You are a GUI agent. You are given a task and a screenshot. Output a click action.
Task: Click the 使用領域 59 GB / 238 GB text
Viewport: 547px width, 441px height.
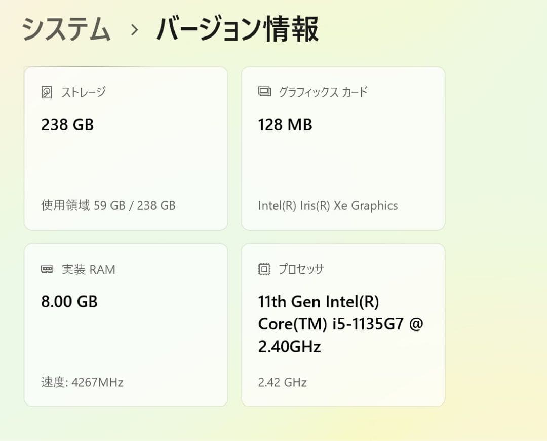pyautogui.click(x=107, y=205)
